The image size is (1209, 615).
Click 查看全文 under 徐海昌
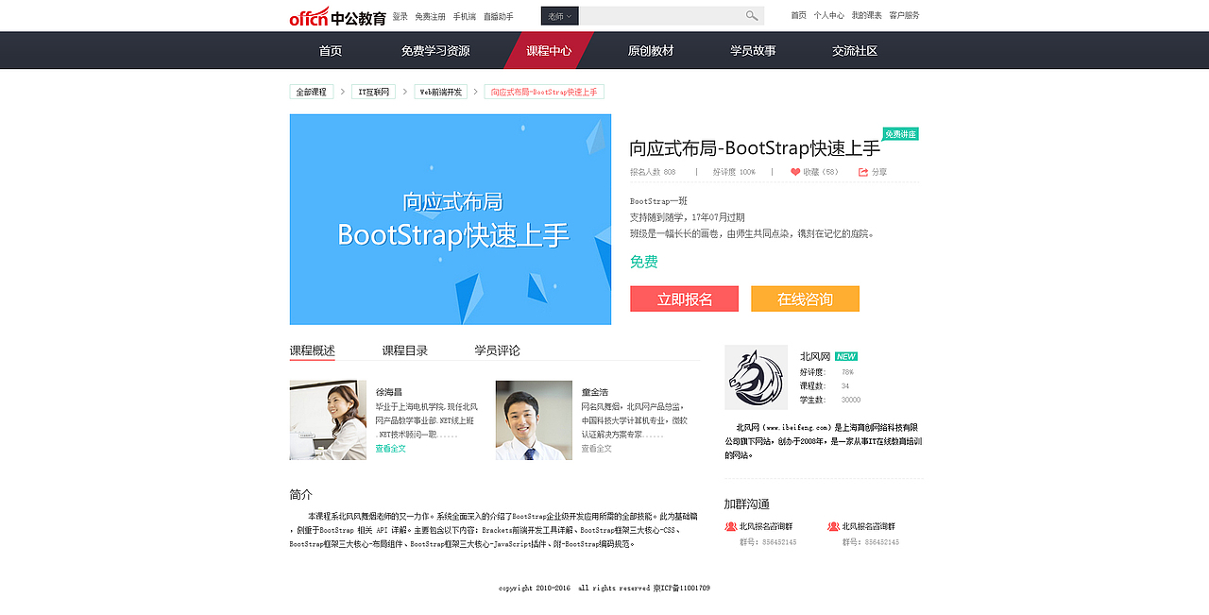390,449
